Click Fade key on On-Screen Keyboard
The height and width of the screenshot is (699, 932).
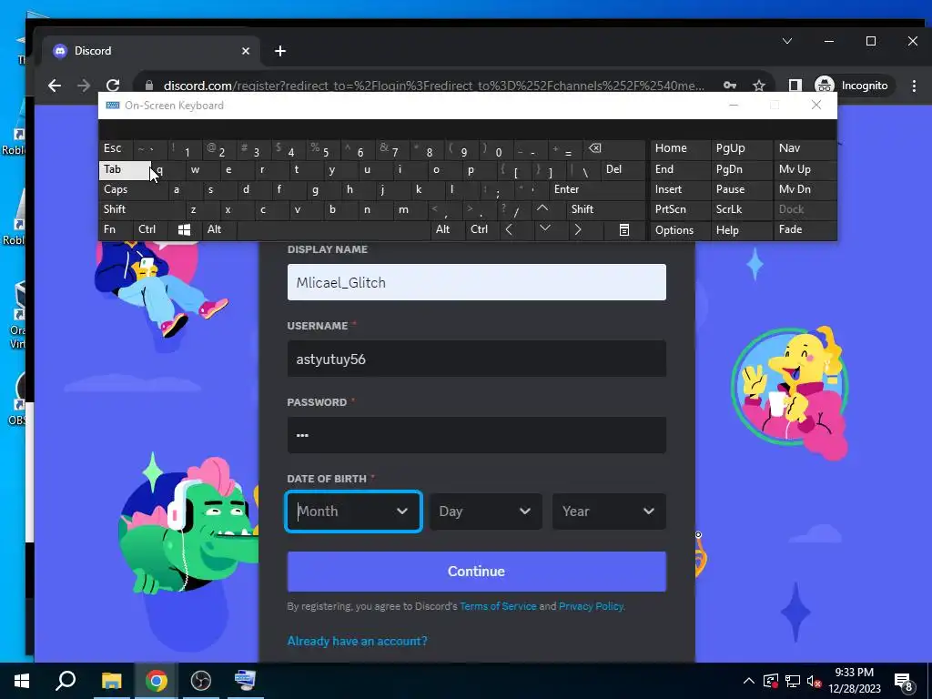805,230
